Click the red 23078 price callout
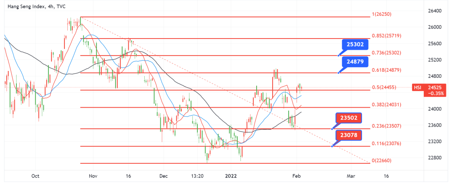 click(349, 135)
